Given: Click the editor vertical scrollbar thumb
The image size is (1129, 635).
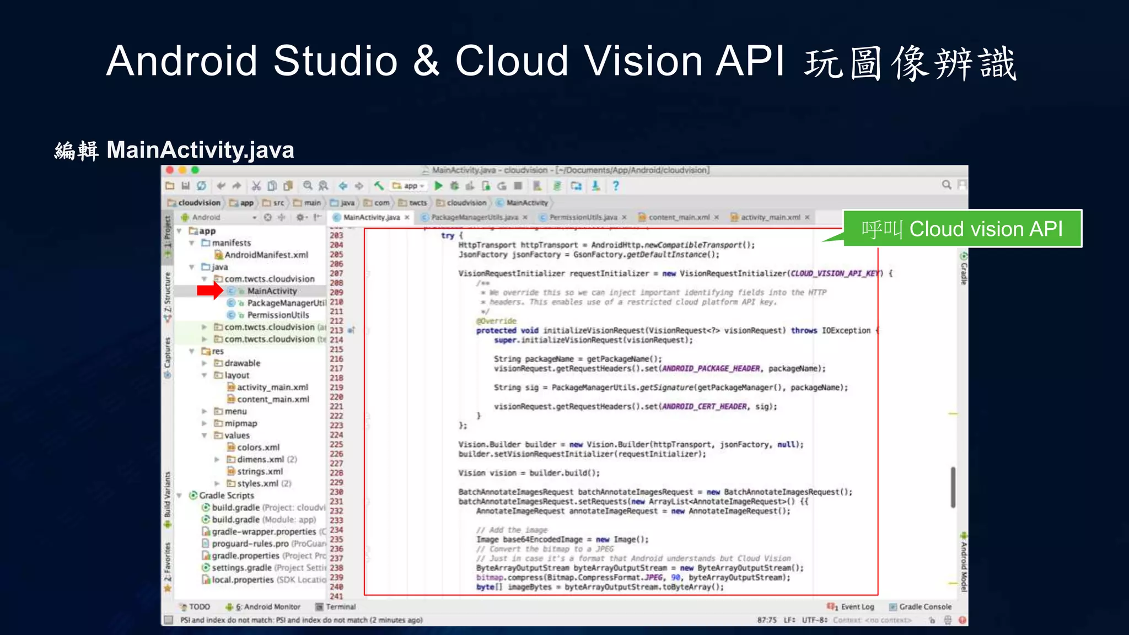Looking at the screenshot, I should tap(953, 487).
